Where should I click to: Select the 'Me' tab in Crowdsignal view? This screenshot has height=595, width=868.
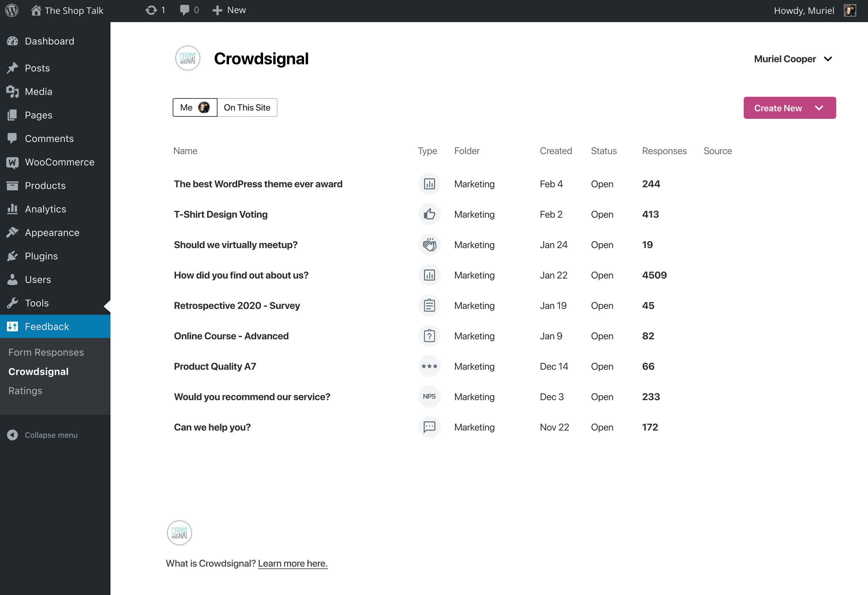195,108
